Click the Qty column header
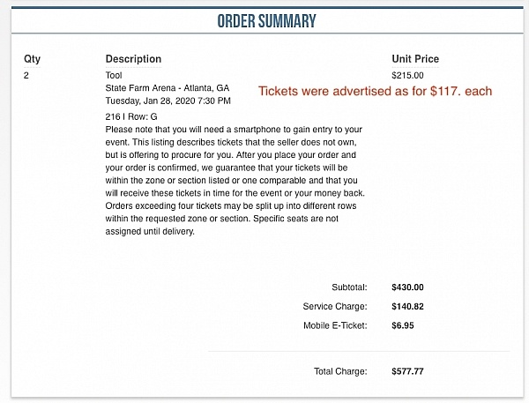Screen dimensions: 529x403 (32, 59)
